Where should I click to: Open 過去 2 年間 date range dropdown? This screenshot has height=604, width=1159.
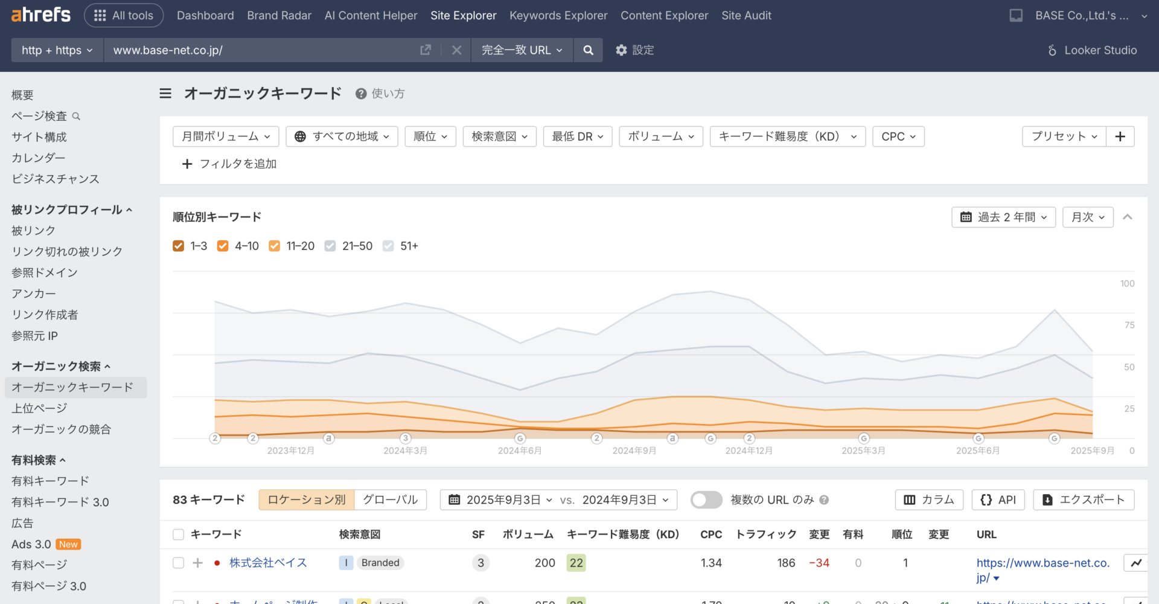(1004, 217)
